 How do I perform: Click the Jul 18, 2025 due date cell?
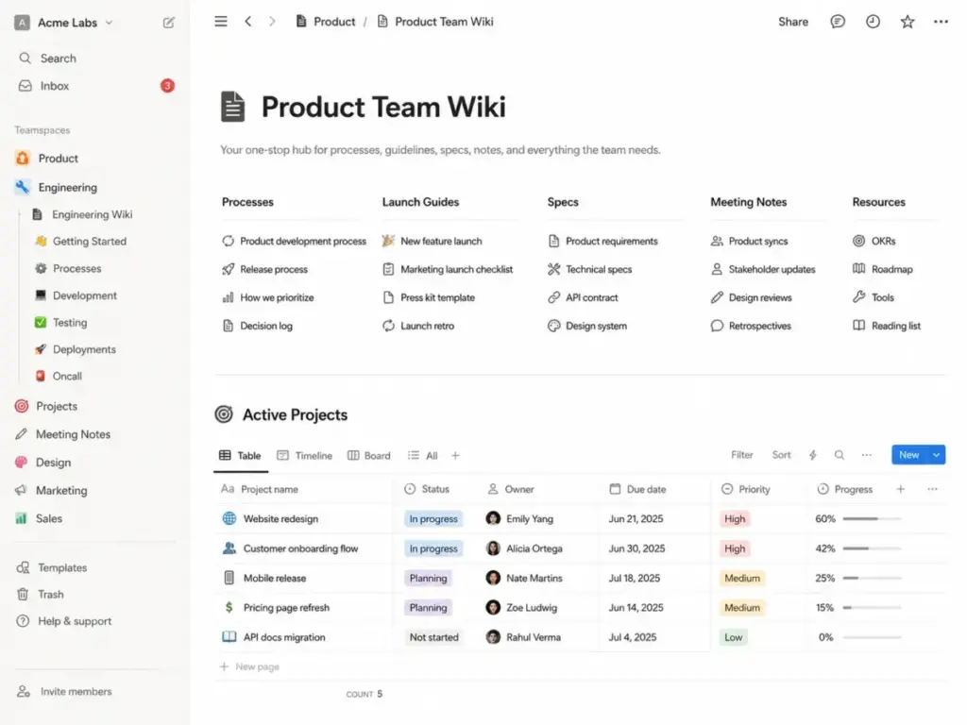[x=634, y=579]
